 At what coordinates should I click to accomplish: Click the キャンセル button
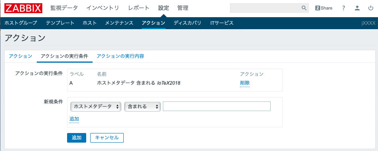pos(107,138)
